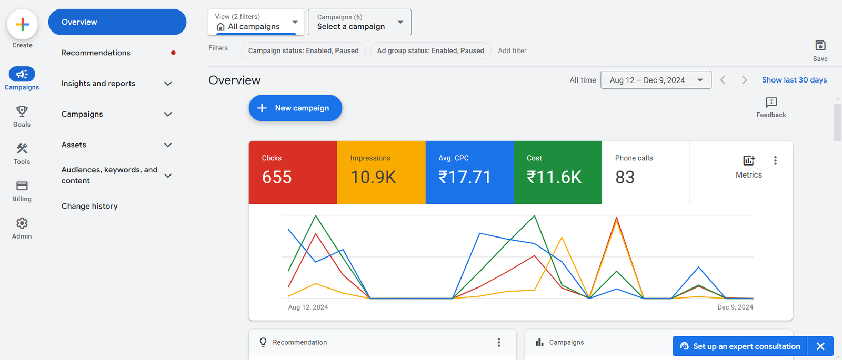842x360 pixels.
Task: Click the New campaign button
Action: [x=295, y=108]
